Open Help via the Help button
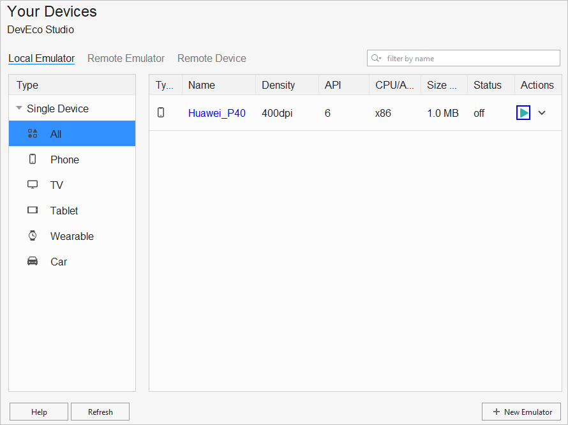 [x=39, y=412]
